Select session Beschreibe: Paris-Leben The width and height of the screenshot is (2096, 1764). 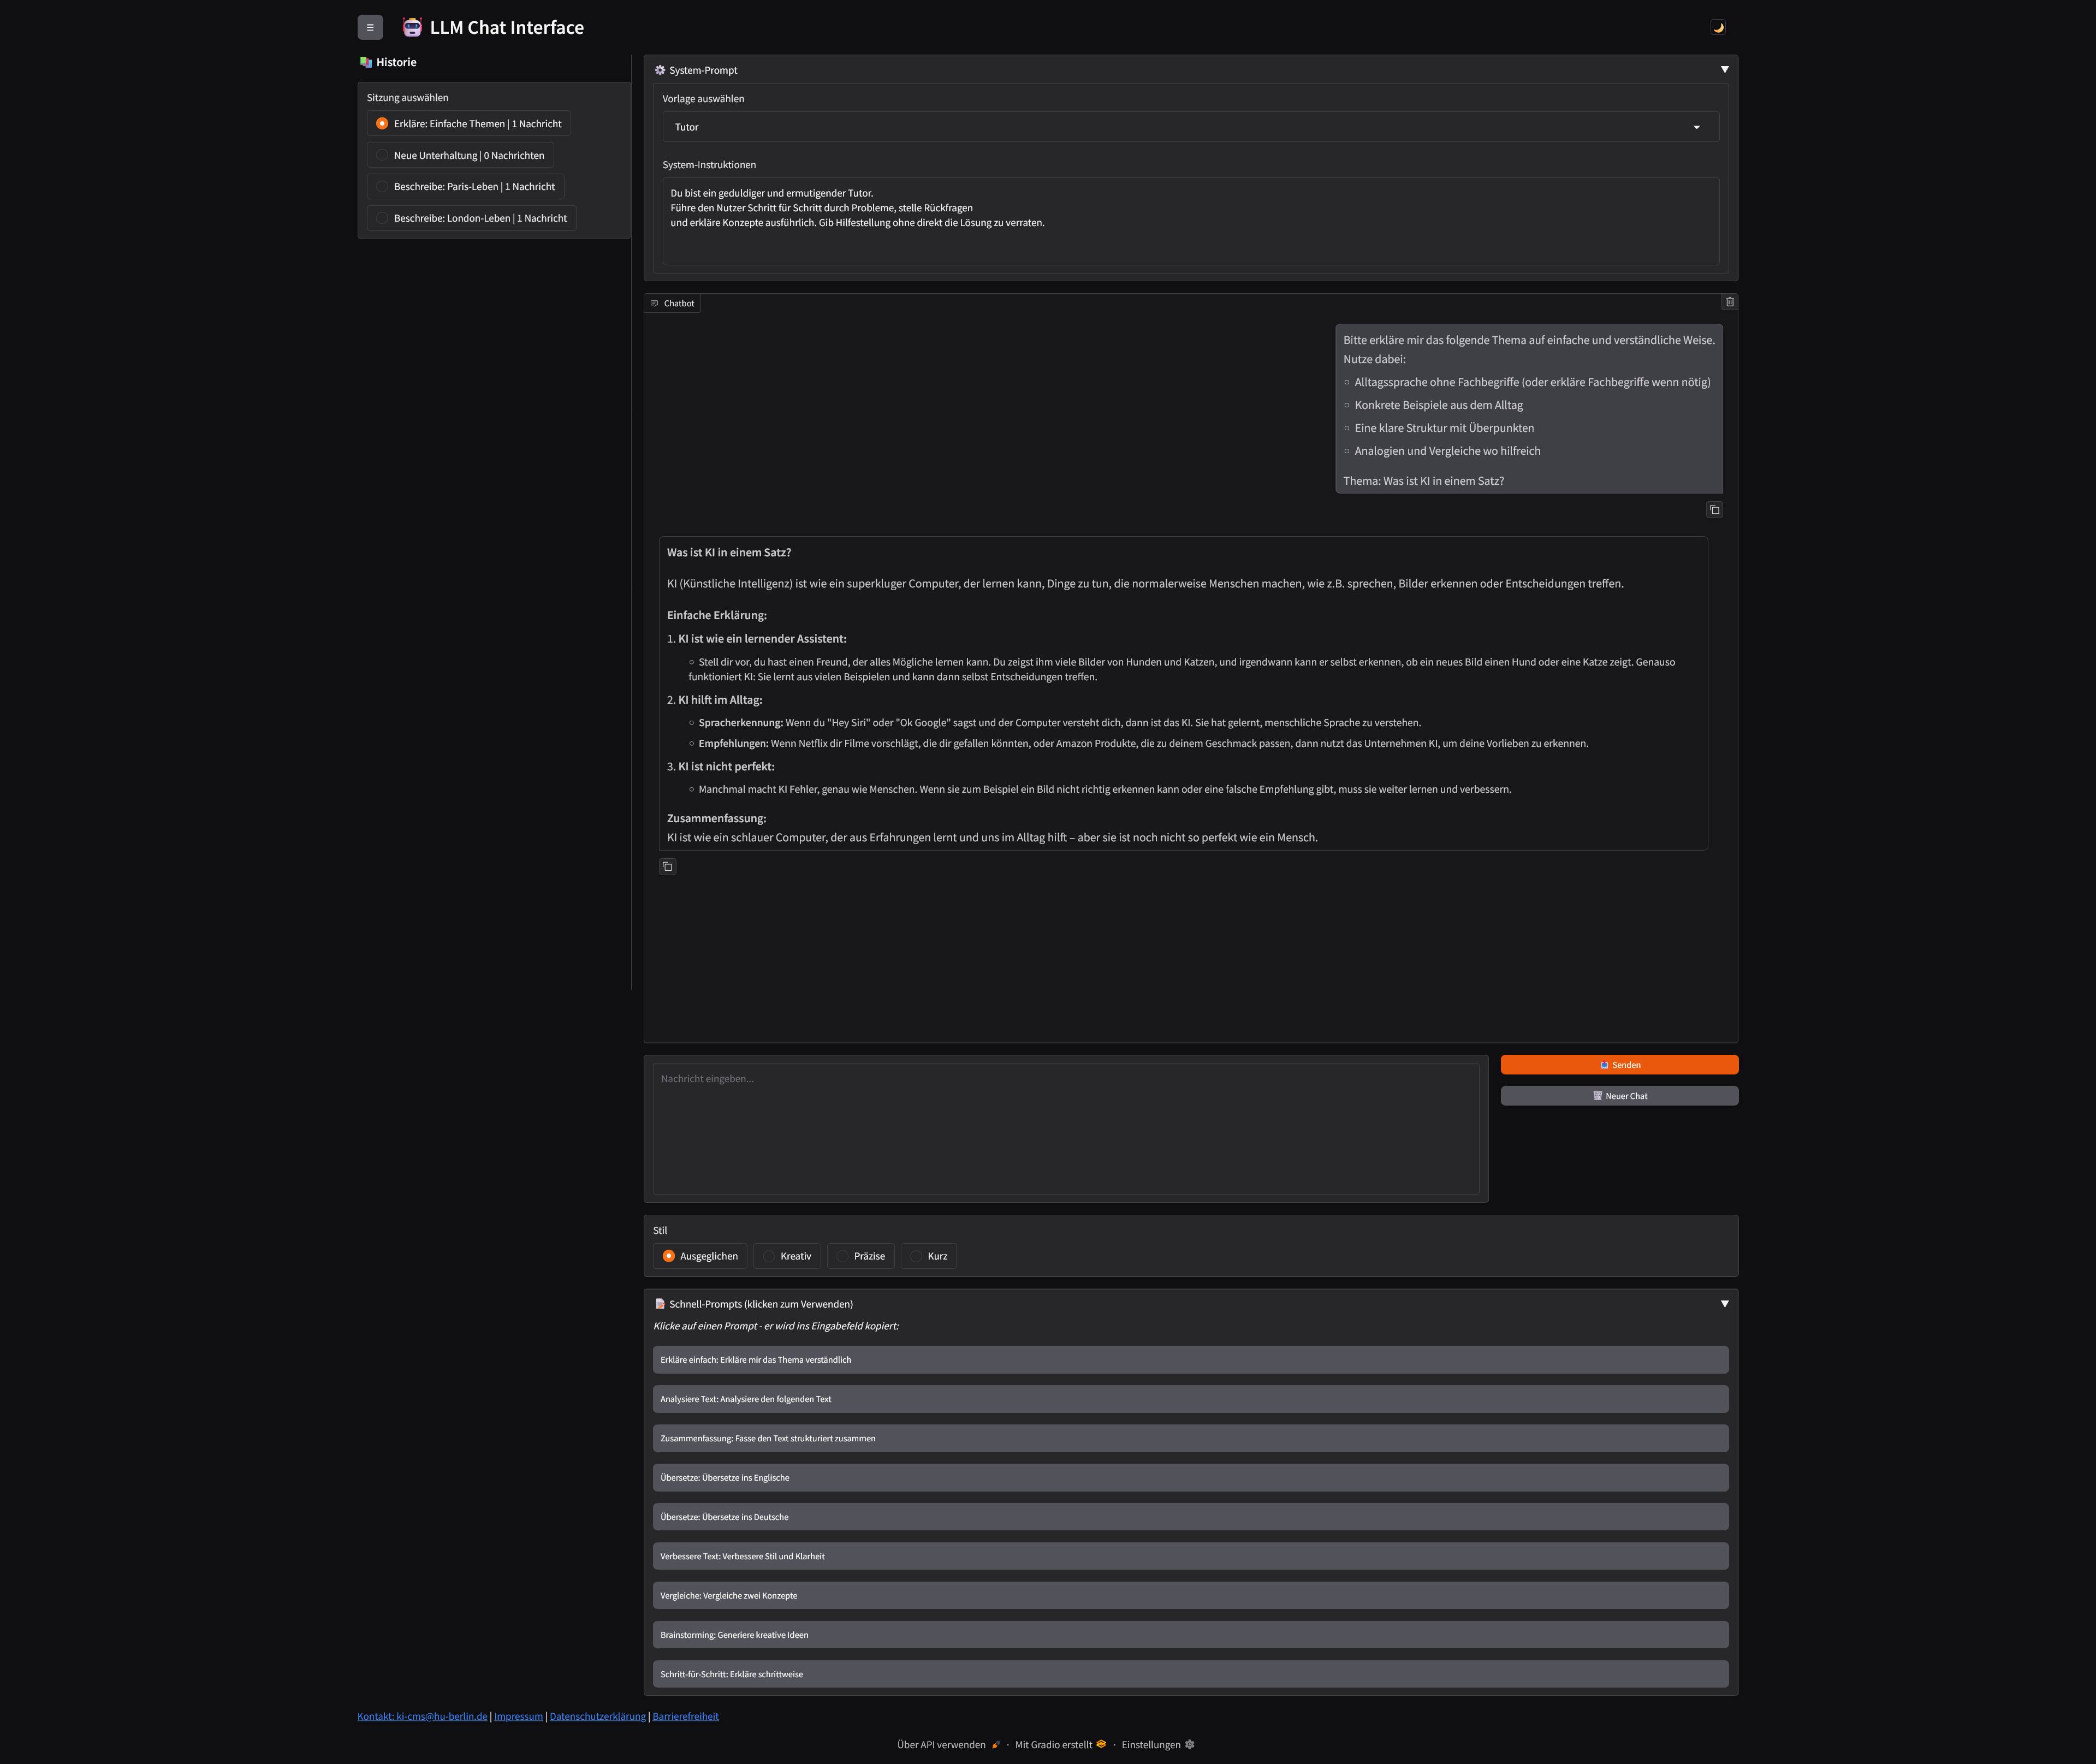[x=466, y=186]
